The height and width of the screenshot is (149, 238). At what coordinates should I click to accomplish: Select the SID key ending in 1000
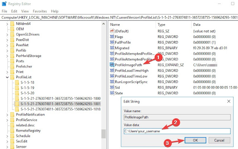tap(61, 98)
